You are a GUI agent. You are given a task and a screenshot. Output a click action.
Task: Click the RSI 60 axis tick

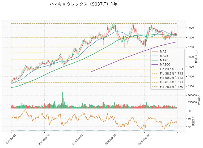coord(189,119)
